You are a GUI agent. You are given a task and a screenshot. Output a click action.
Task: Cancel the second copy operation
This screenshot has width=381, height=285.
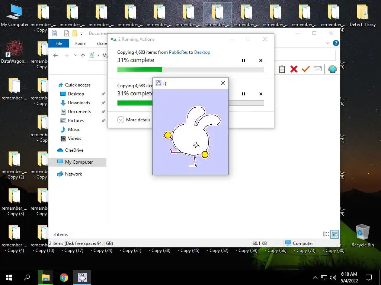click(x=261, y=94)
